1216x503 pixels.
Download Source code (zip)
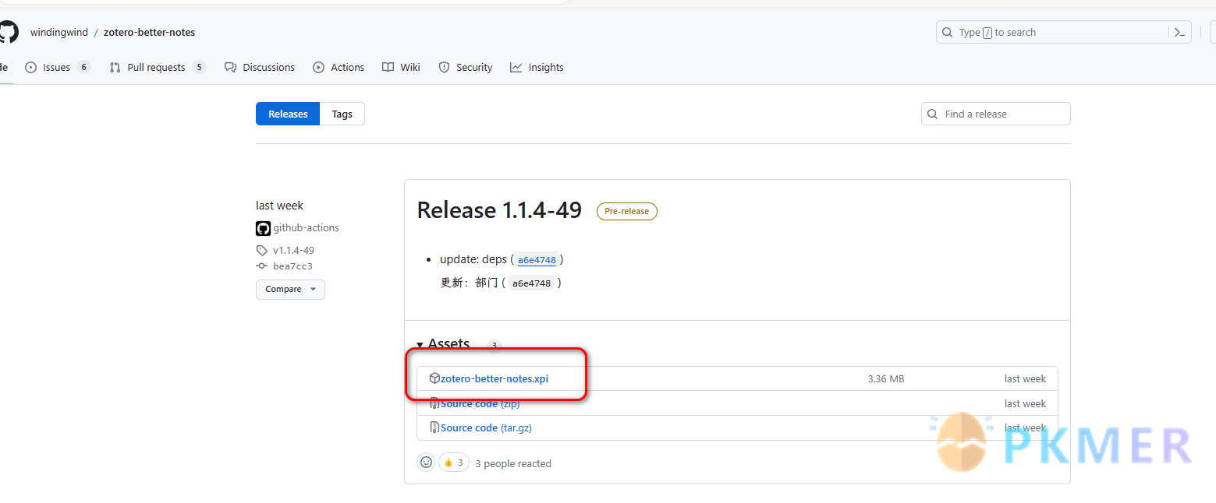[480, 403]
